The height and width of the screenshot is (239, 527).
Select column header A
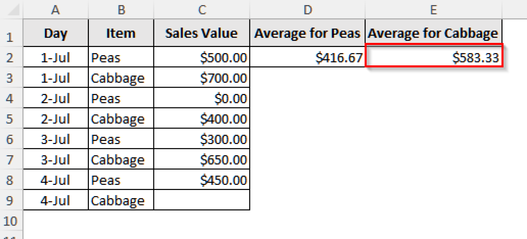[56, 10]
